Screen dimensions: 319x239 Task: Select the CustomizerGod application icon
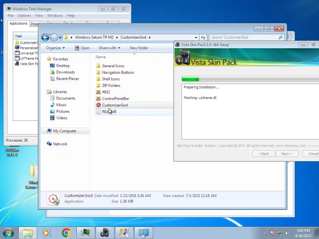98,105
